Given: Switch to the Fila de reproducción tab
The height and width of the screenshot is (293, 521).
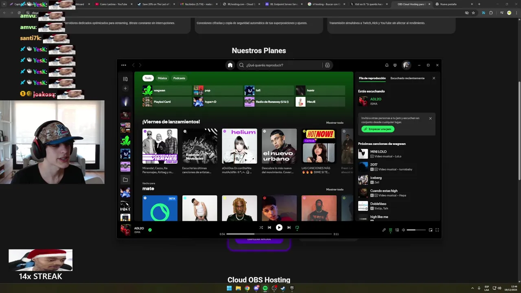Looking at the screenshot, I should click(372, 78).
